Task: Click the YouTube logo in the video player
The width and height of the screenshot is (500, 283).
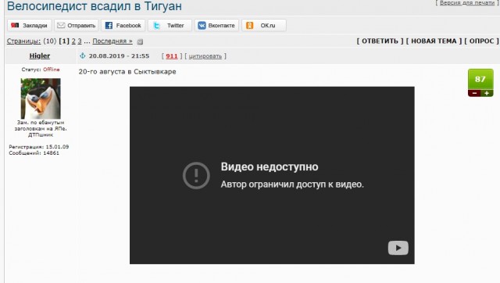Action: tap(398, 248)
